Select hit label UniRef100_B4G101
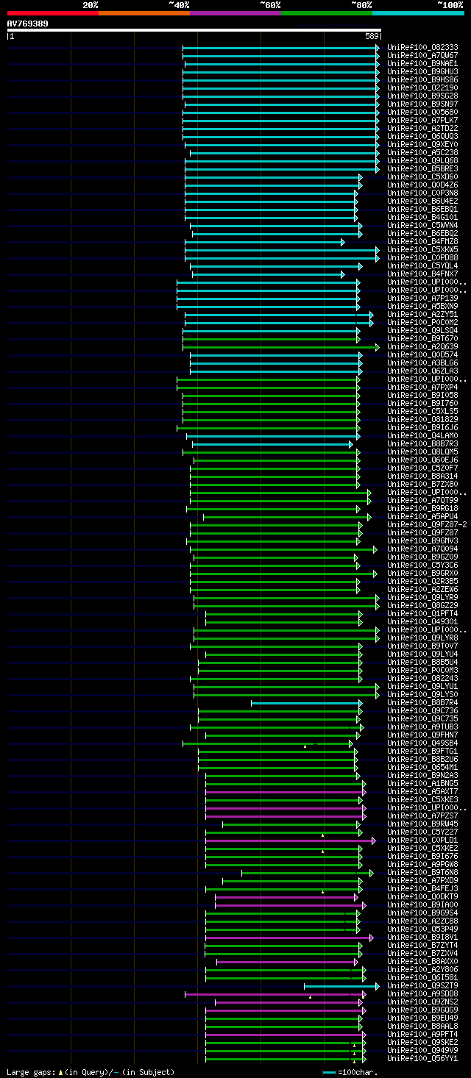Viewport: 471px width, 1078px height. 422,218
